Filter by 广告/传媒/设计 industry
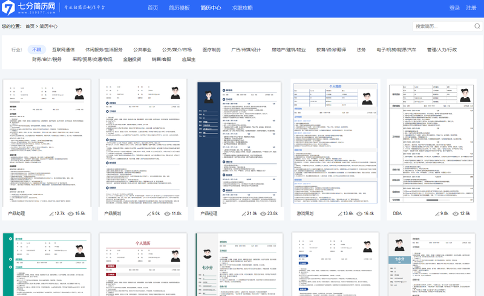 (246, 50)
